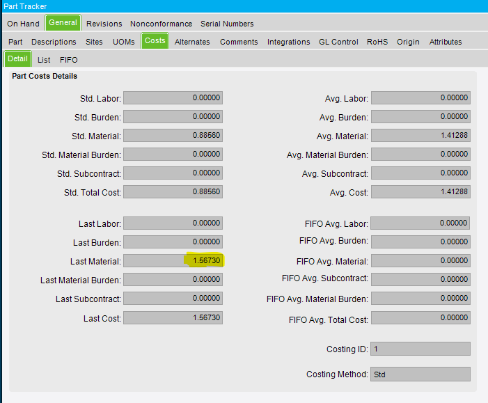Screen dimensions: 488x403
Task: Select the General tab
Action: [x=63, y=23]
